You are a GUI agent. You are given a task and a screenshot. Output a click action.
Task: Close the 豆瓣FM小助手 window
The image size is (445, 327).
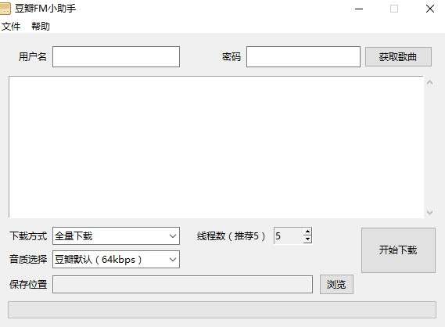point(430,9)
